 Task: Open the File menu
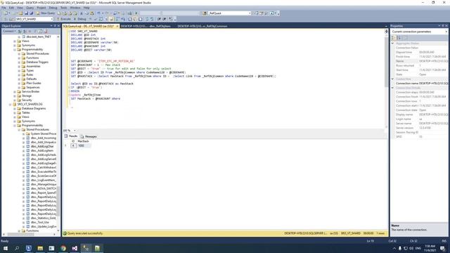[4, 8]
